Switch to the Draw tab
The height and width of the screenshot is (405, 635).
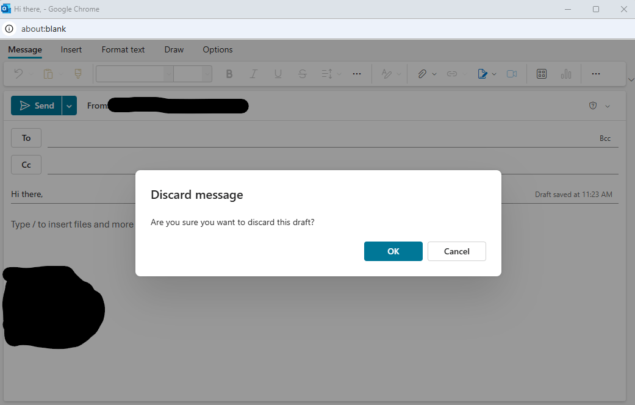click(174, 50)
